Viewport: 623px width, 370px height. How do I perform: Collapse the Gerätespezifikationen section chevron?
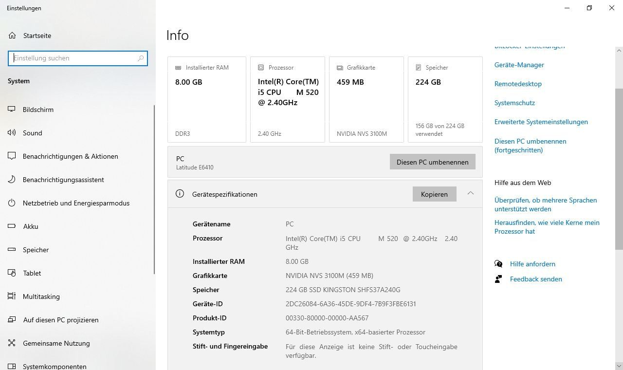tap(470, 193)
